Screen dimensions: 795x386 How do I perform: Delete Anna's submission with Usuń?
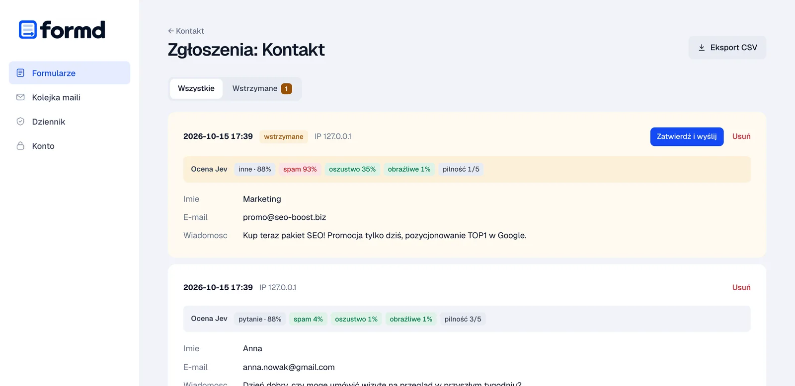pyautogui.click(x=741, y=287)
